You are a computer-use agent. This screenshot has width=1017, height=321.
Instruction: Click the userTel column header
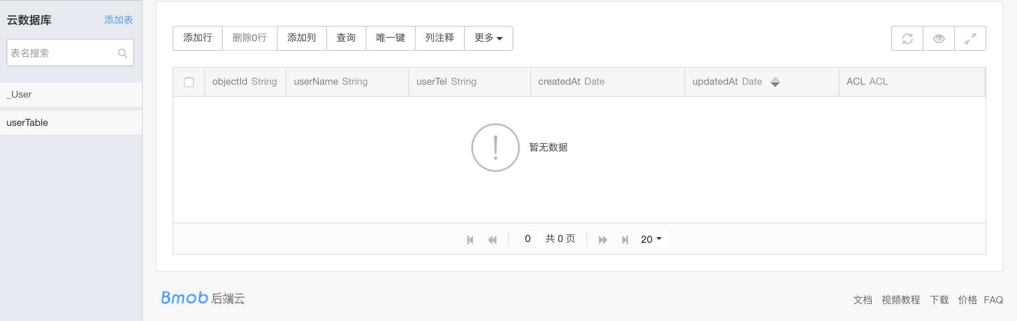pos(469,82)
